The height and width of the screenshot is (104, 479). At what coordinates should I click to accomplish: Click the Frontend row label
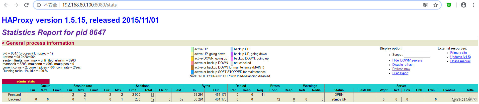point(14,95)
